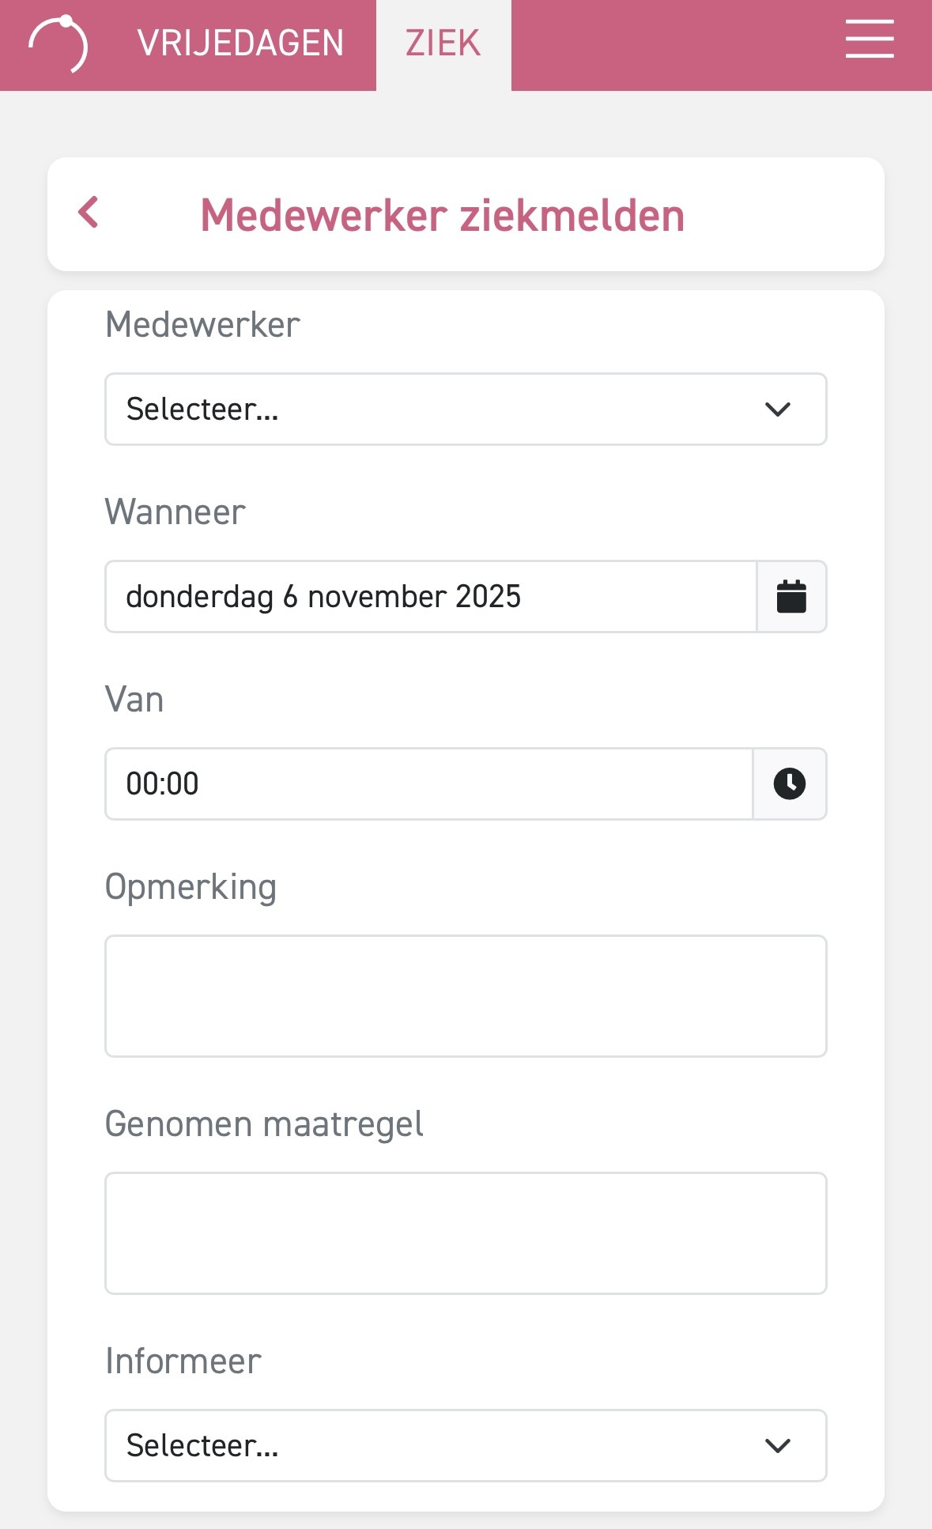The image size is (932, 1529).
Task: Select the ZIEK tab
Action: point(443,43)
